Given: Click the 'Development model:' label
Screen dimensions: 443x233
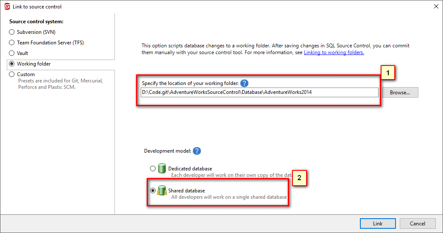Looking at the screenshot, I should click(x=167, y=151).
